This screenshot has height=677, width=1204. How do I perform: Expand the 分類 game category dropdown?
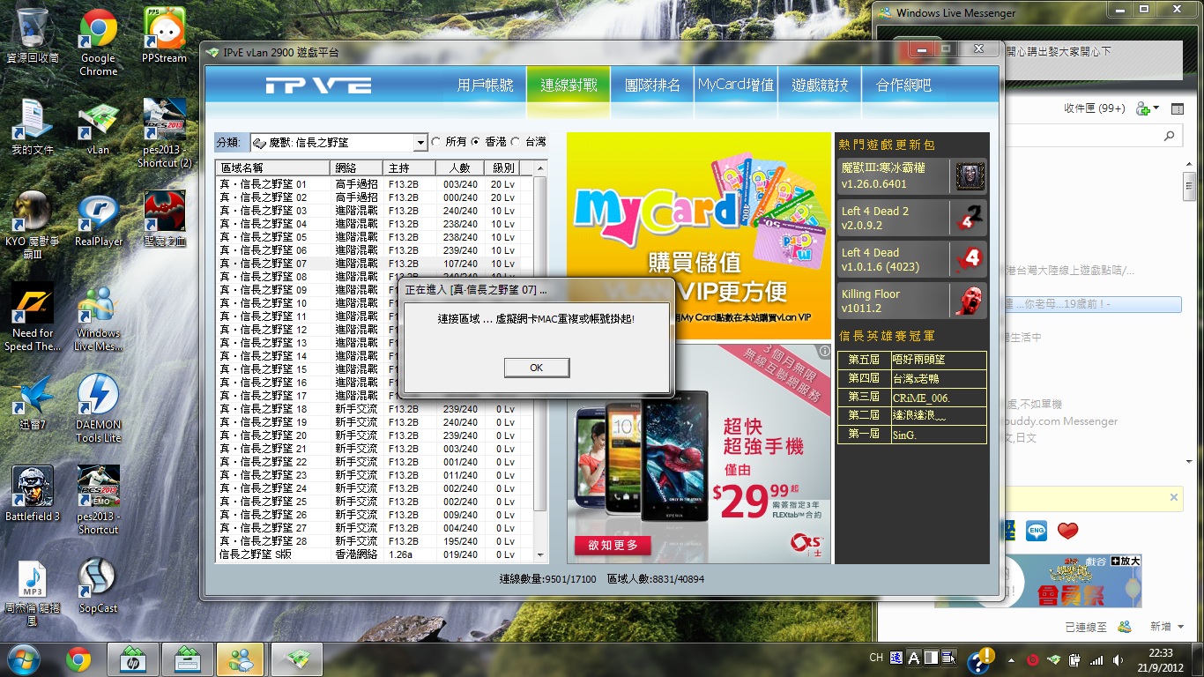tap(420, 143)
